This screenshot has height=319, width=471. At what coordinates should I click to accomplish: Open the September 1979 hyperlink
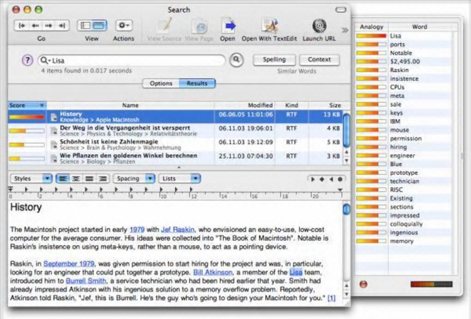click(69, 264)
